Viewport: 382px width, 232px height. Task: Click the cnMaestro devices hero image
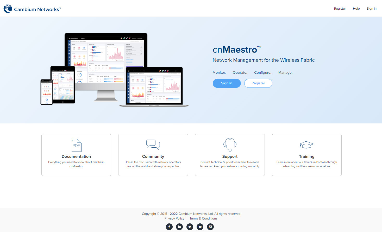(115, 70)
